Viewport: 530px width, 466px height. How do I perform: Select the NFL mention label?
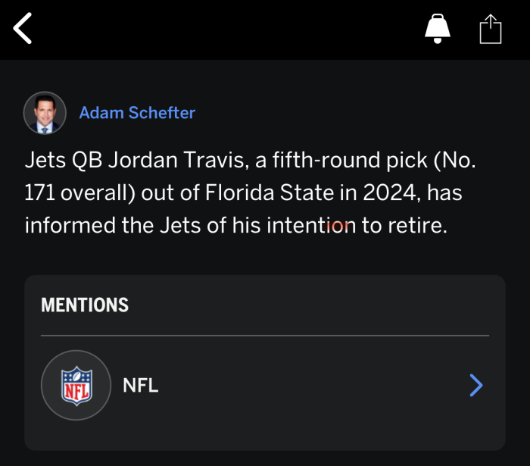(141, 385)
